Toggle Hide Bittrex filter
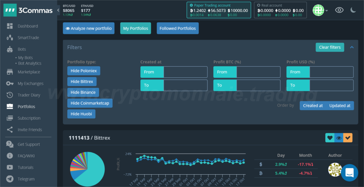Image resolution: width=364 pixels, height=187 pixels. click(x=82, y=81)
